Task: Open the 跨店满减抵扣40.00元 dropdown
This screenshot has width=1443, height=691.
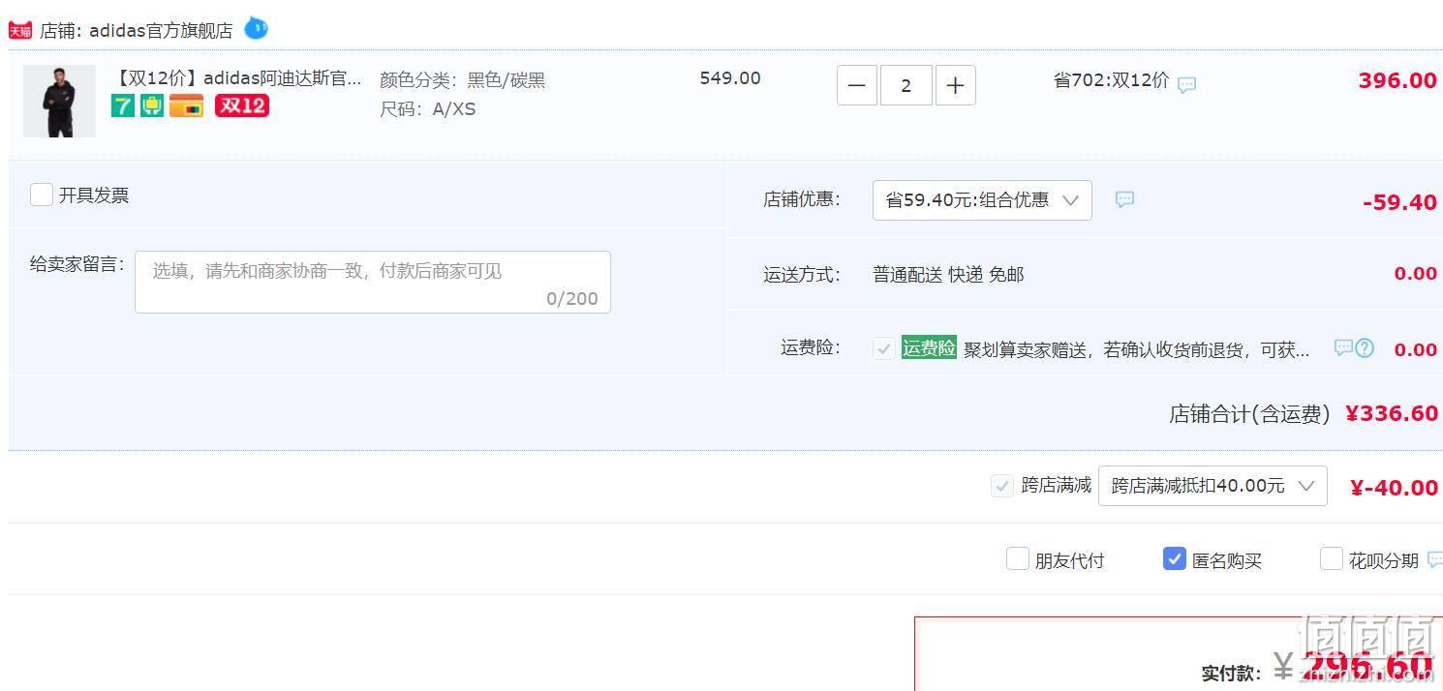Action: coord(1213,486)
